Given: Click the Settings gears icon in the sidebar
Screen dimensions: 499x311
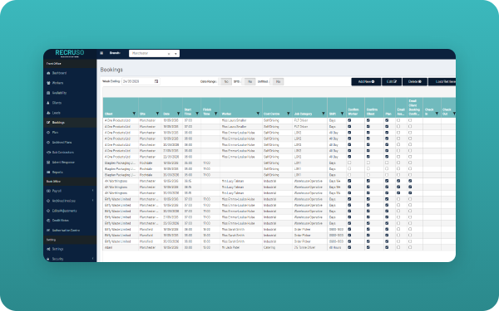Looking at the screenshot, I should coord(48,249).
